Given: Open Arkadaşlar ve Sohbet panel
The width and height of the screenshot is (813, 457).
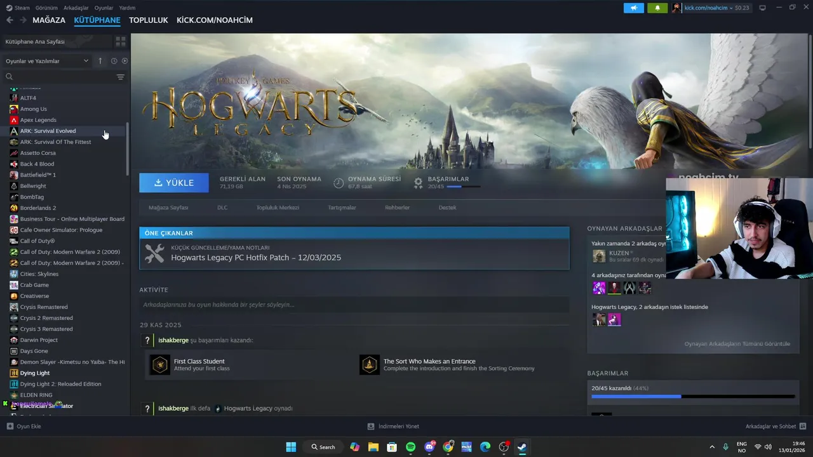Looking at the screenshot, I should click(776, 427).
